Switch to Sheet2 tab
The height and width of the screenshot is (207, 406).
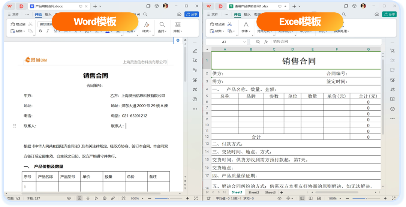pos(253,192)
